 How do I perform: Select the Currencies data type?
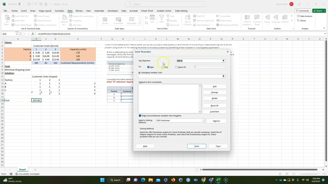pyautogui.click(x=118, y=21)
